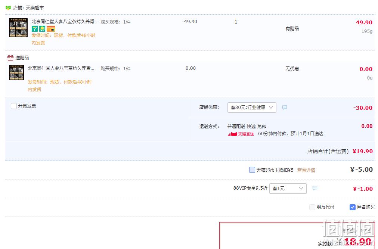Click the orange card payment badge

pos(51,29)
